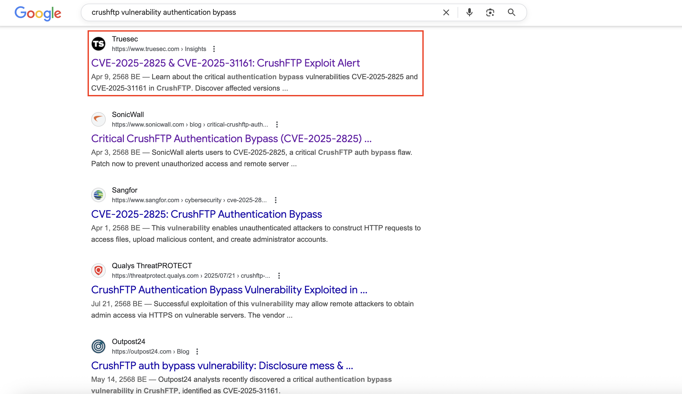Image resolution: width=682 pixels, height=394 pixels.
Task: Open more options for Outpost24 result
Action: click(x=197, y=351)
